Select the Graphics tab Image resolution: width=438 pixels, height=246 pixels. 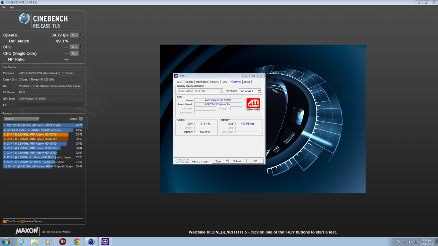coord(236,82)
